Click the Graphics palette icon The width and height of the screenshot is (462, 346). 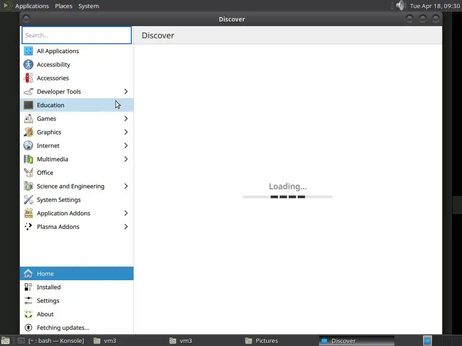[28, 132]
